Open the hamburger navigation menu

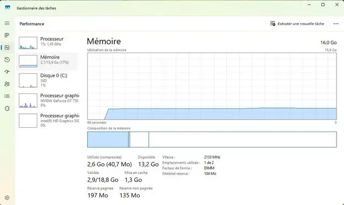coord(7,23)
